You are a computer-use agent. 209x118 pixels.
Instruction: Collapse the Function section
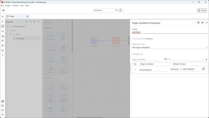tap(68, 78)
